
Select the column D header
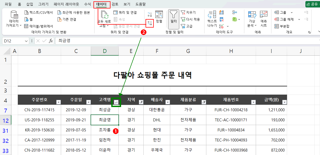[x=105, y=51]
